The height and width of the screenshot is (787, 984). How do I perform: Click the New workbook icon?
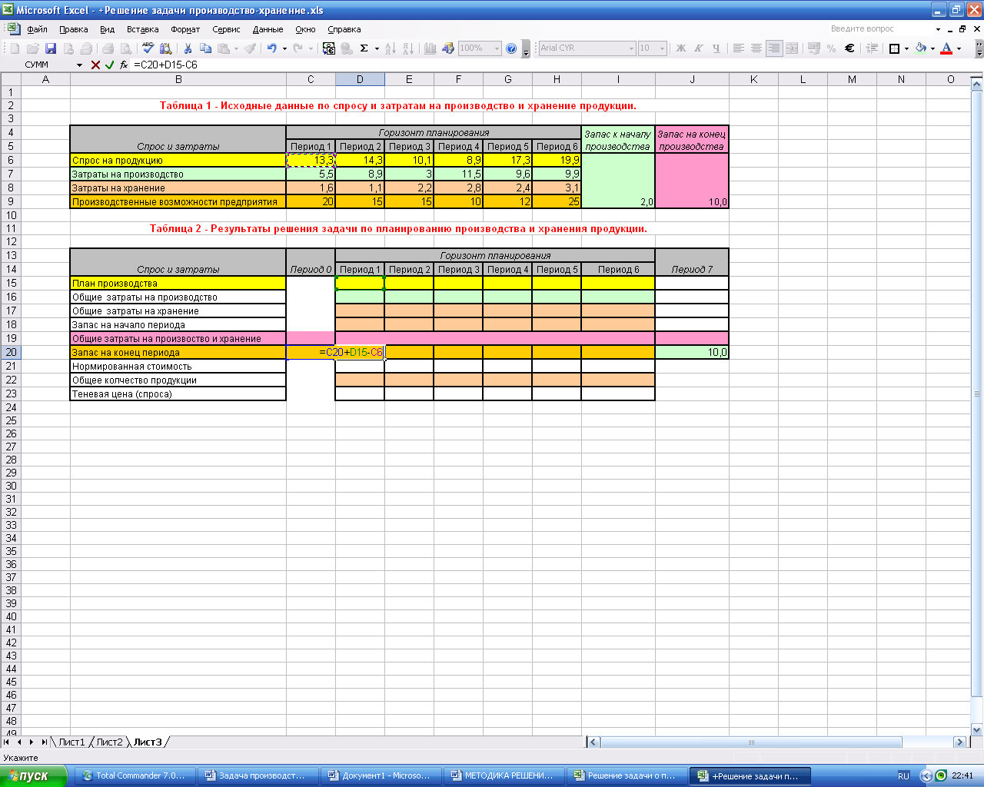[x=15, y=48]
